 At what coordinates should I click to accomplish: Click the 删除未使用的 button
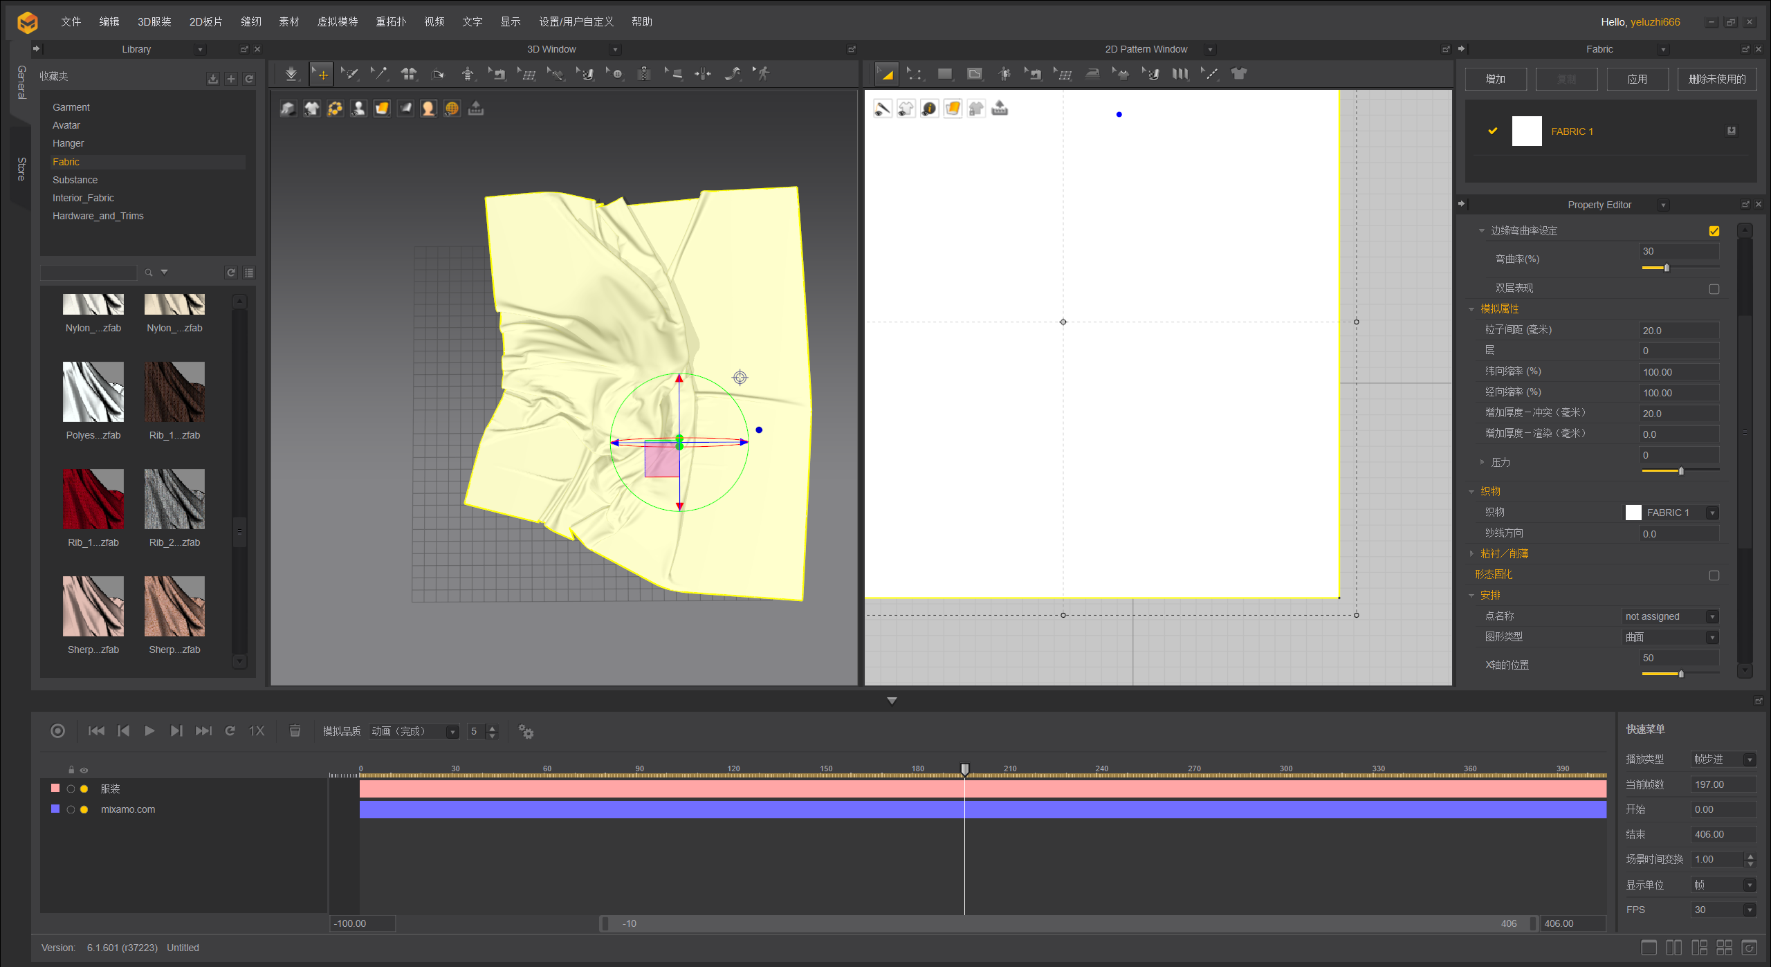pyautogui.click(x=1716, y=79)
